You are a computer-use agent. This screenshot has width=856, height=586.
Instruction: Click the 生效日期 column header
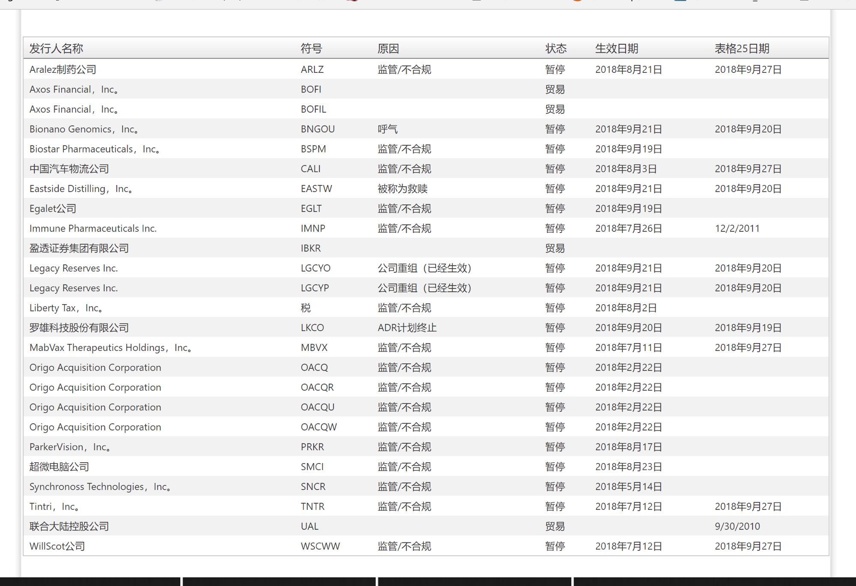[x=617, y=48]
